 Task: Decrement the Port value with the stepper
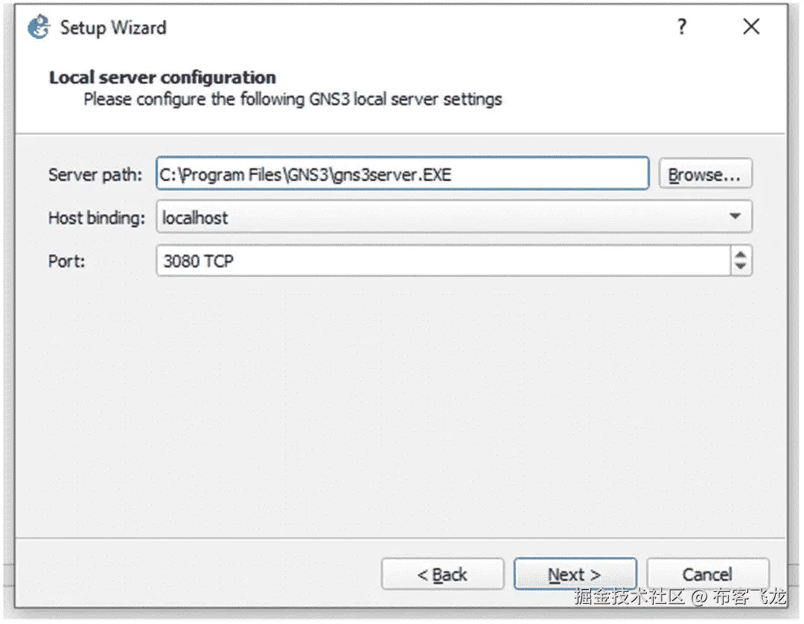click(x=741, y=266)
